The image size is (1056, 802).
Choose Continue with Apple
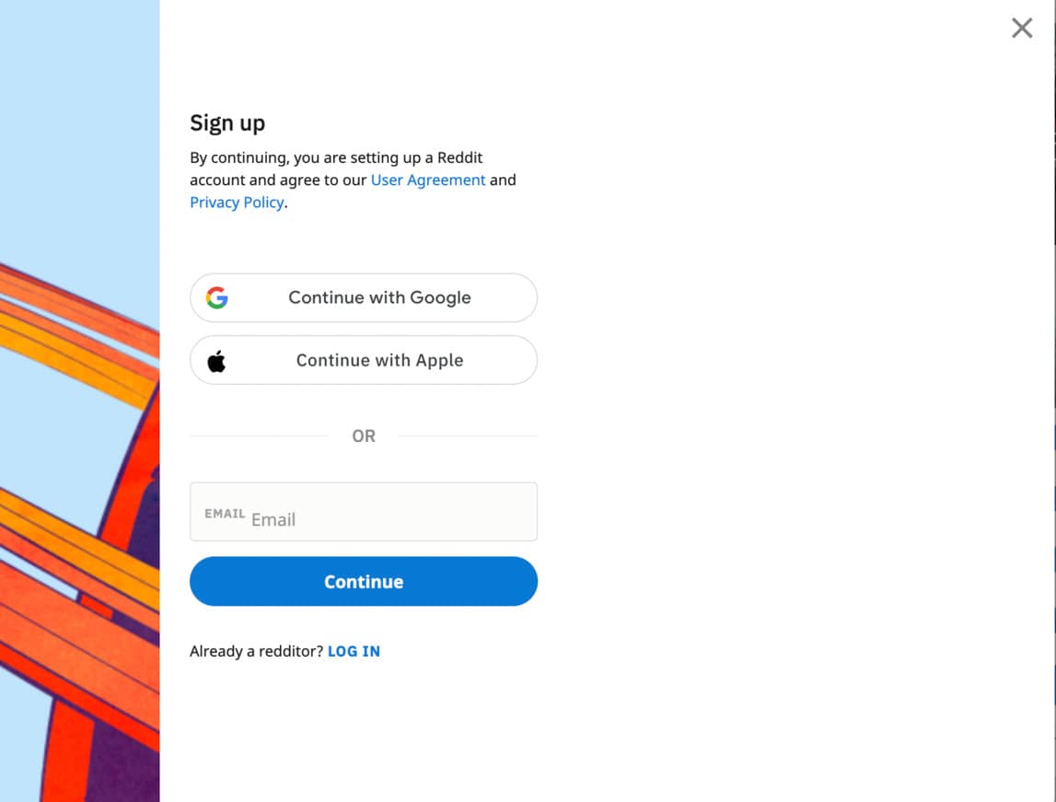[364, 360]
